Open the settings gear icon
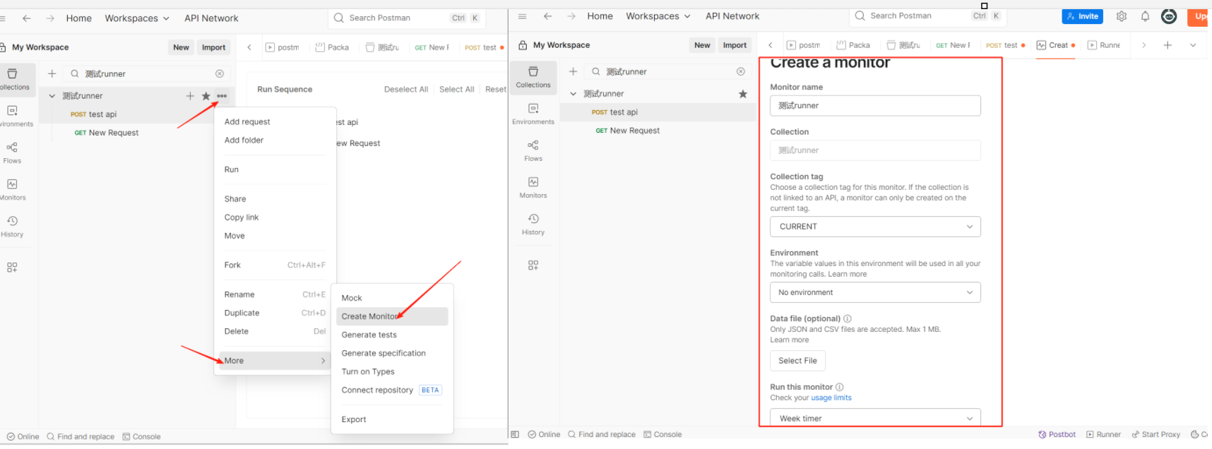The image size is (1212, 449). coord(1122,16)
